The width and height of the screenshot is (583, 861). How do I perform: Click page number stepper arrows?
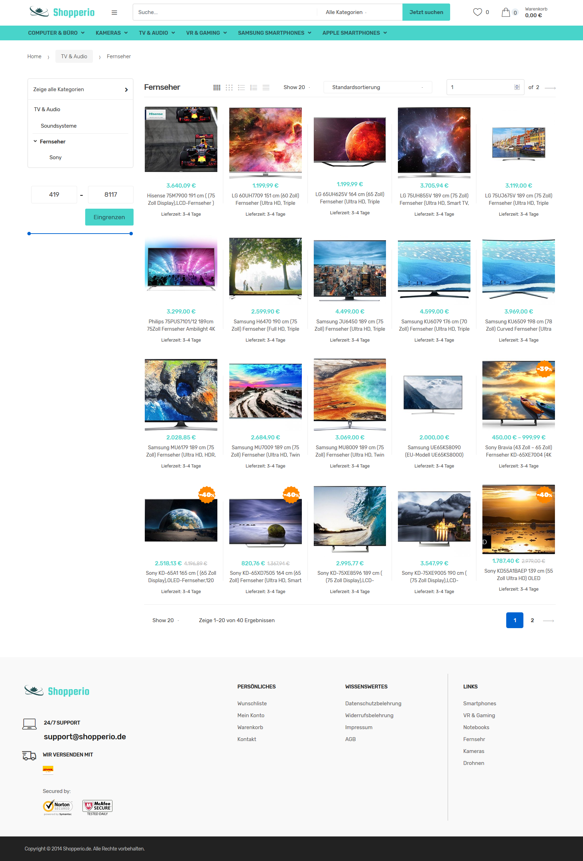tap(517, 87)
